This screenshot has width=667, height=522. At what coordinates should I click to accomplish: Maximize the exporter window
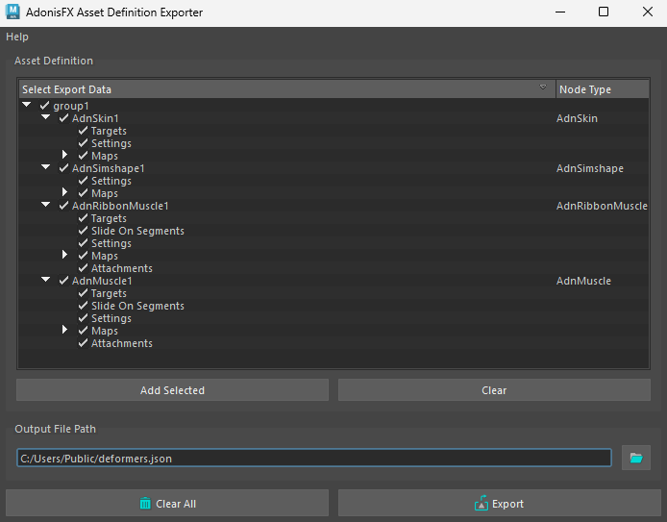tap(604, 12)
